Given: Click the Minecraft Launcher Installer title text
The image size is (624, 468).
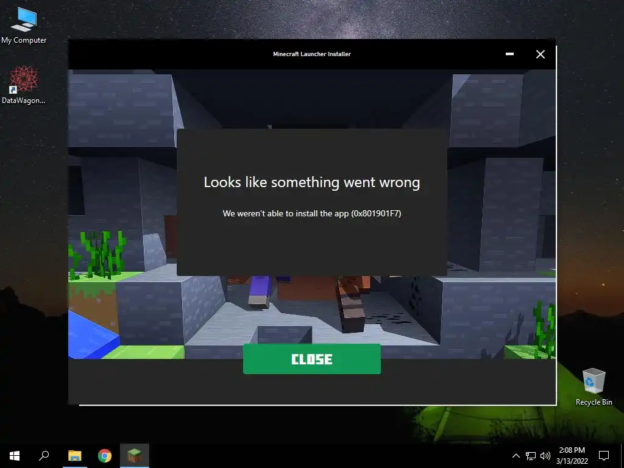Looking at the screenshot, I should tap(311, 54).
